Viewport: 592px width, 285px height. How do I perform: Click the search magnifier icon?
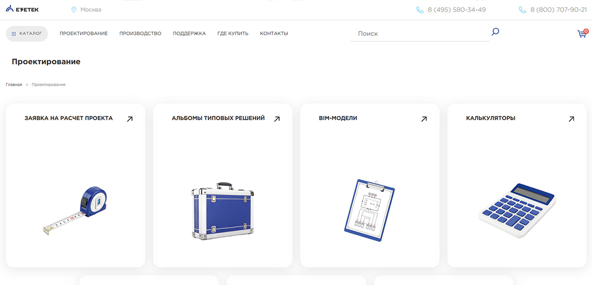(495, 32)
